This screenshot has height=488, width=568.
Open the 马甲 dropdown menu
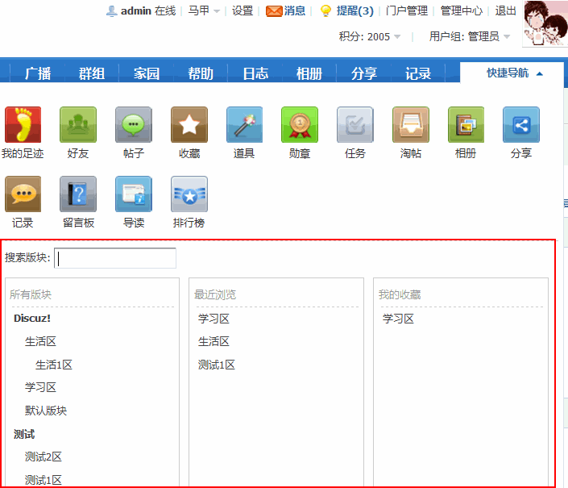click(204, 10)
